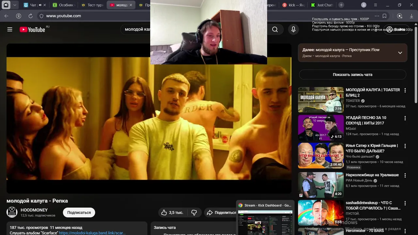
Task: Sign in with Войти button
Action: click(397, 29)
